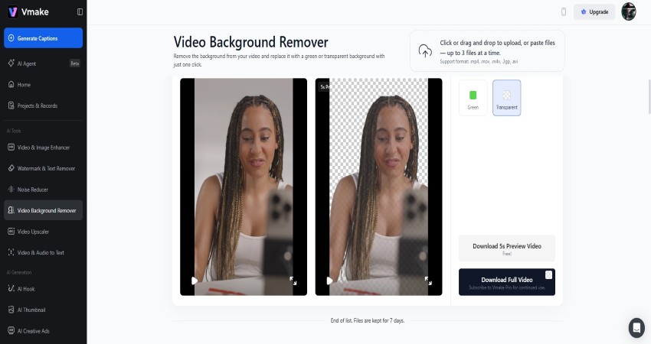
Task: Open the user profile avatar
Action: coord(628,11)
